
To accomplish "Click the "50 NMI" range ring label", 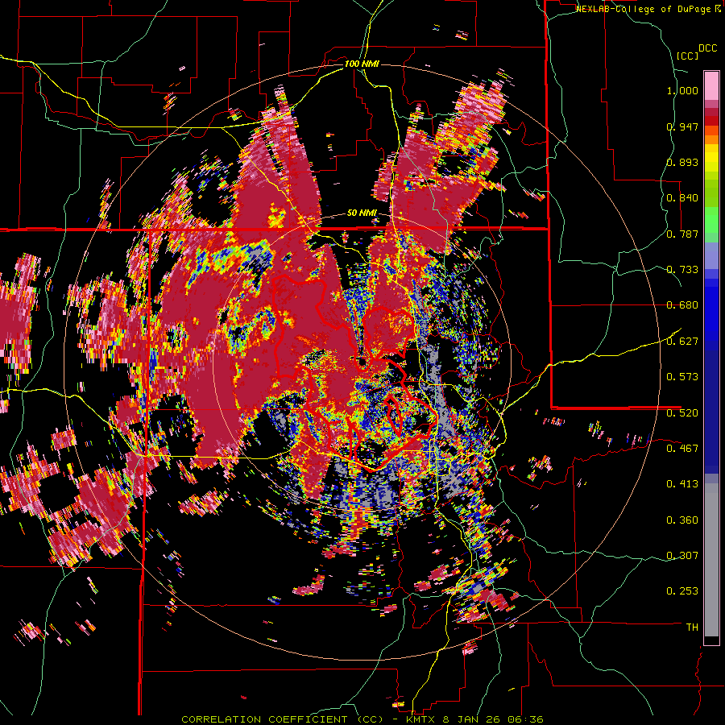I will (x=362, y=213).
